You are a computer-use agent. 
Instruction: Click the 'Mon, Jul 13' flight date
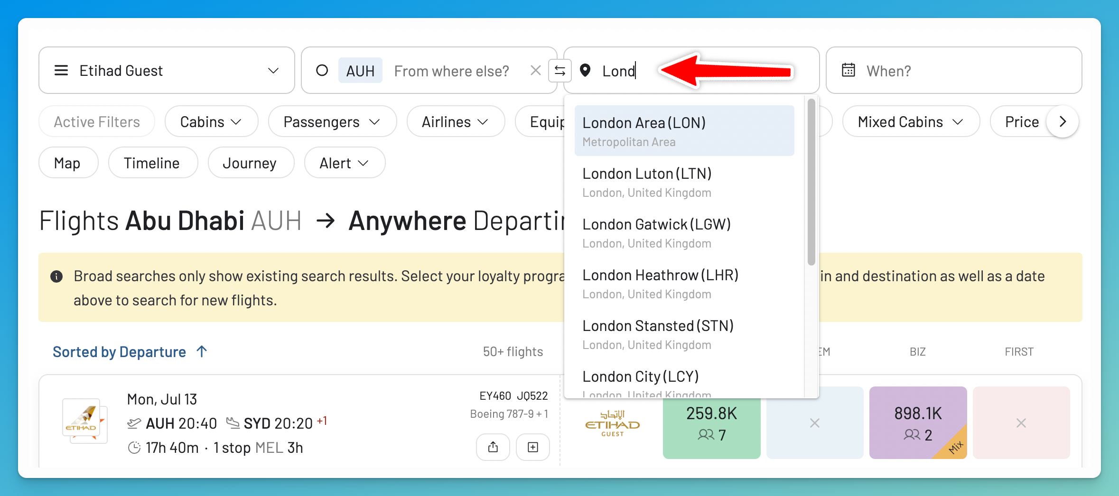pos(162,399)
